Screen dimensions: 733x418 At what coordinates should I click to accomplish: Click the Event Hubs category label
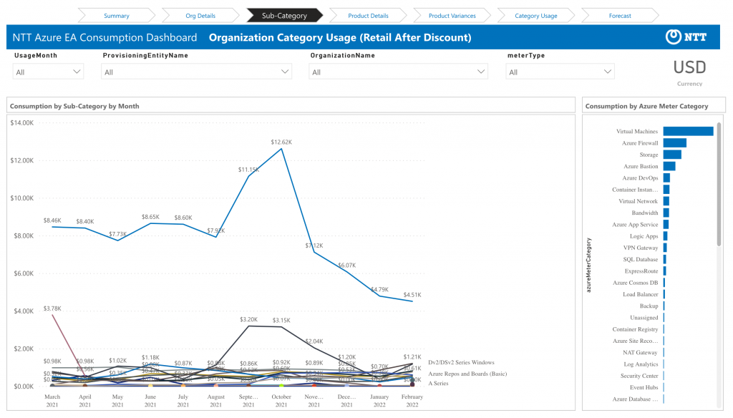(644, 388)
